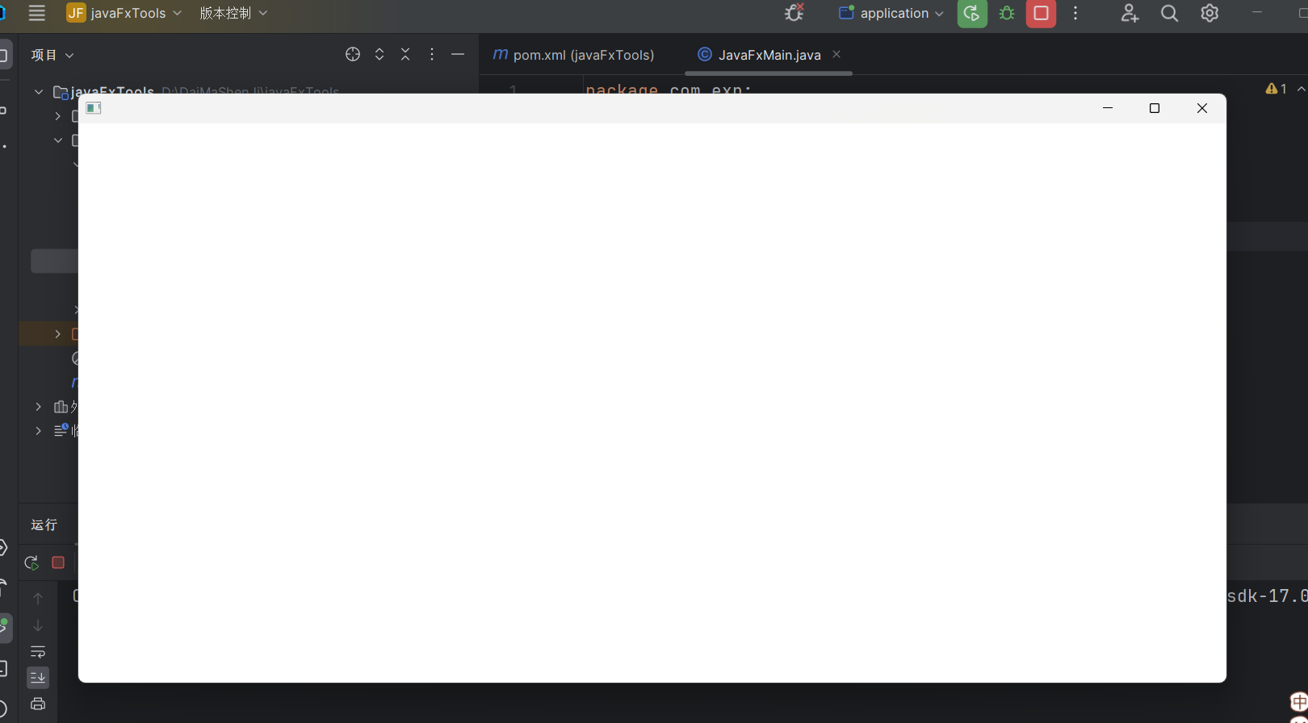The image size is (1308, 723).
Task: Click the debug bug icon with red cross
Action: pos(794,13)
